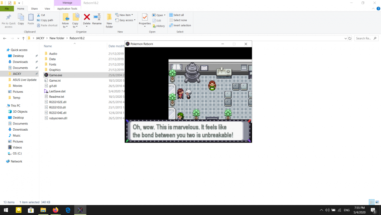This screenshot has height=215, width=381.
Task: Select the Game.exe file
Action: [56, 75]
